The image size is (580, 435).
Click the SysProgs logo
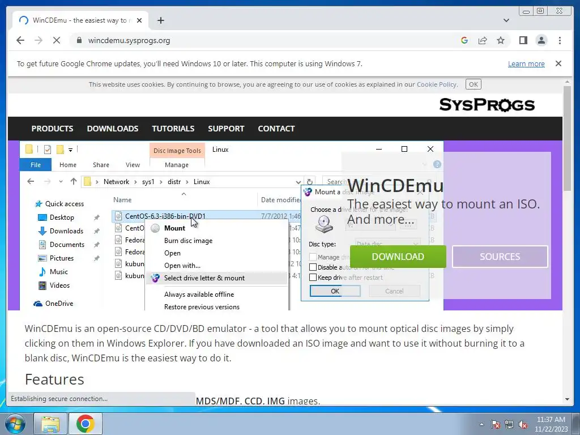487,105
